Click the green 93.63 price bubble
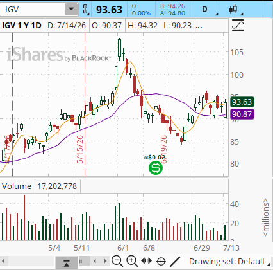 click(242, 102)
